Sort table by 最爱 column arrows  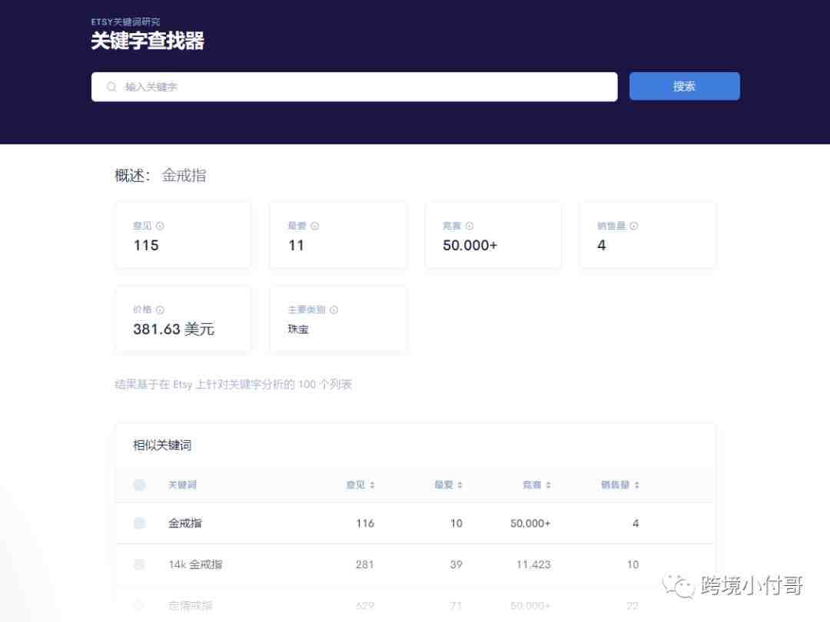tap(460, 485)
